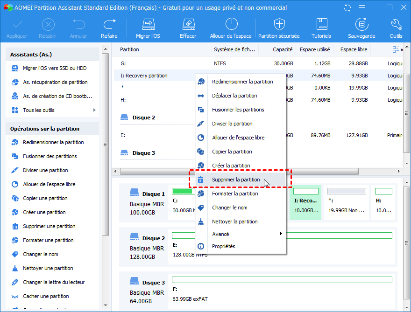Choose Fusionner les partitions menu entry
Image resolution: width=411 pixels, height=312 pixels.
pyautogui.click(x=241, y=110)
